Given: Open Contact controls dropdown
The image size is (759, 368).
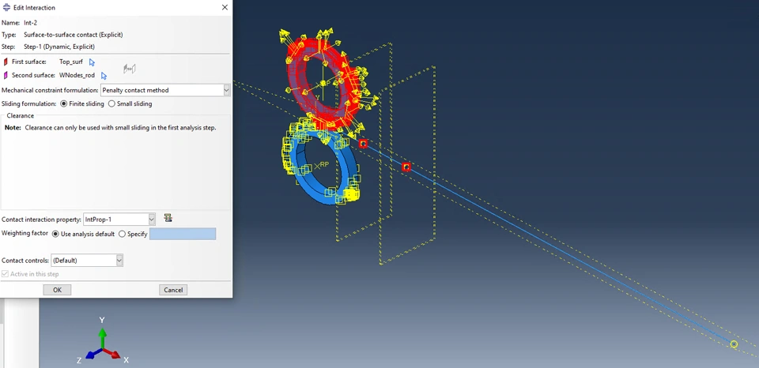Looking at the screenshot, I should (87, 260).
